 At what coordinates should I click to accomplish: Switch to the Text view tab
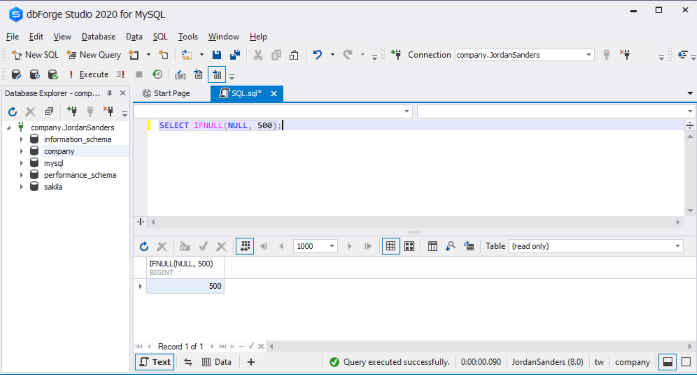(x=155, y=362)
